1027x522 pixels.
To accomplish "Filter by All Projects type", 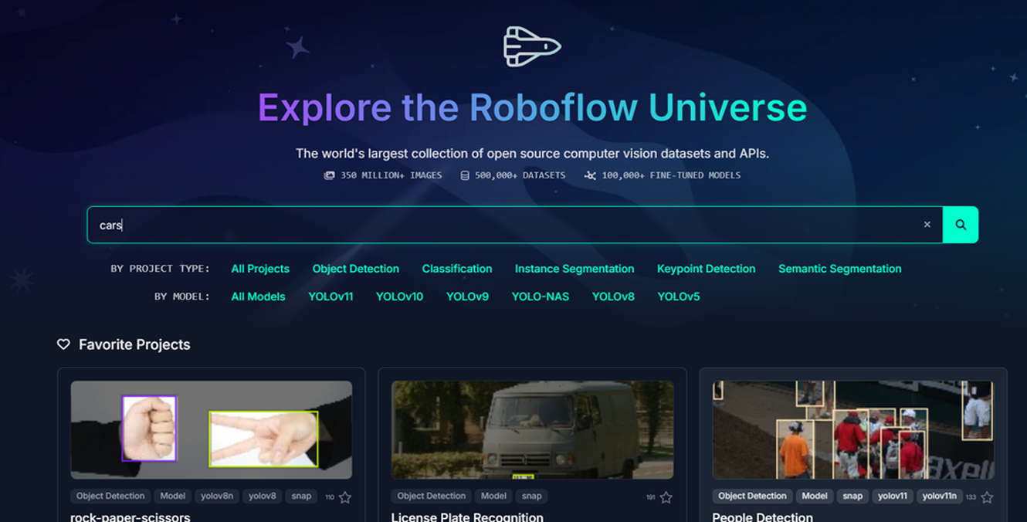I will [x=260, y=269].
